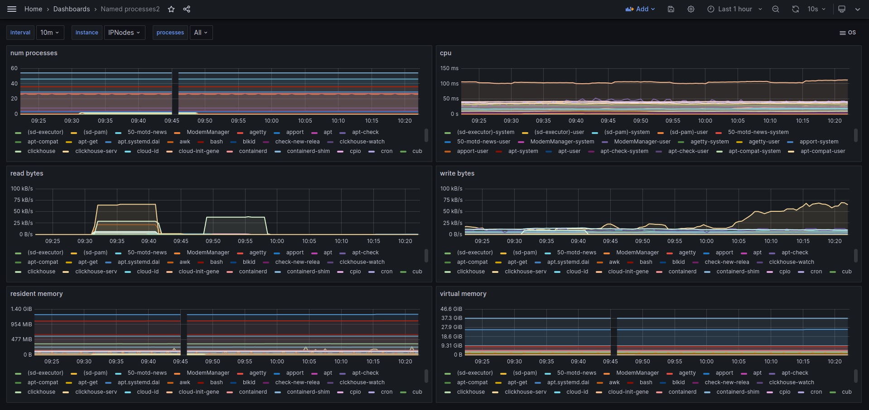This screenshot has width=869, height=410.
Task: Open dashboard settings gear icon
Action: click(691, 9)
